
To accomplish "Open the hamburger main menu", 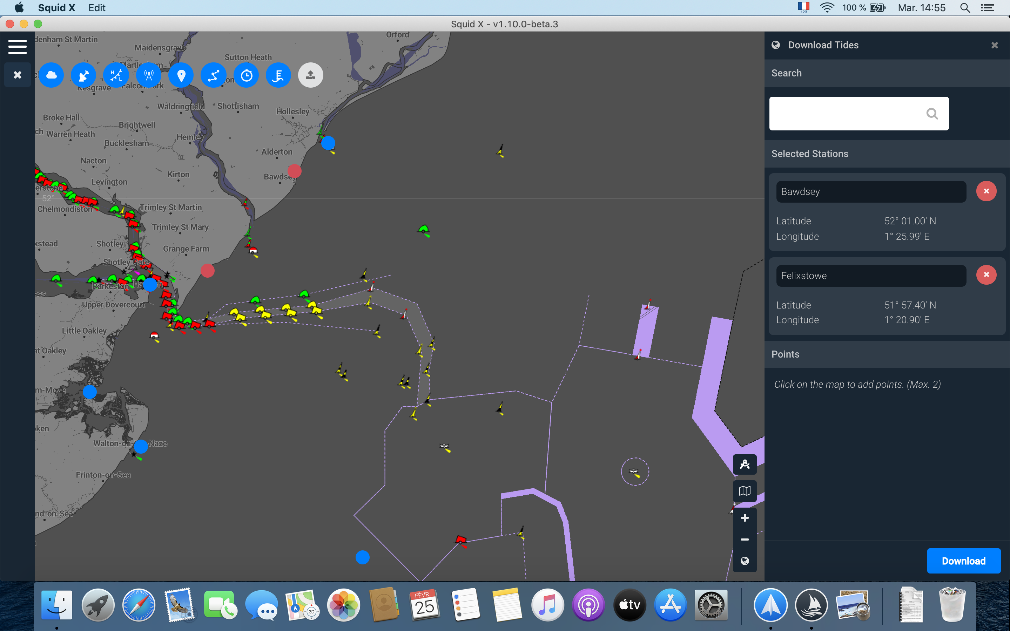I will click(x=18, y=47).
